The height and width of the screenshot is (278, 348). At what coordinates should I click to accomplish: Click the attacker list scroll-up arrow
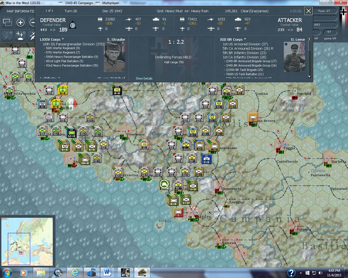309,39
